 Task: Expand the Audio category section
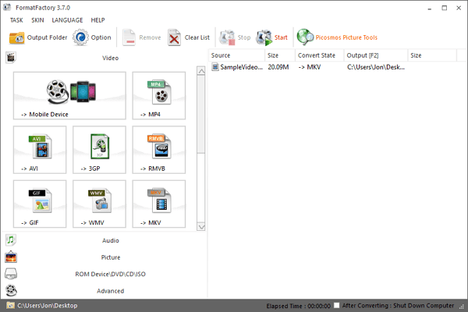point(110,240)
